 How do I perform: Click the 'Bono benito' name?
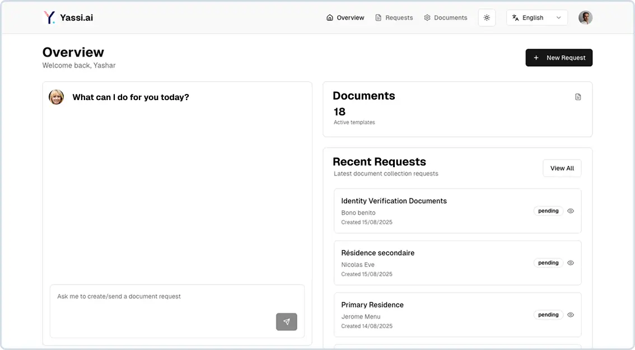point(358,212)
